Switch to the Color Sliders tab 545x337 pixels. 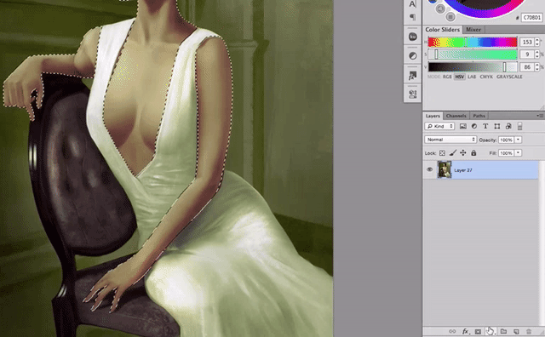point(443,30)
